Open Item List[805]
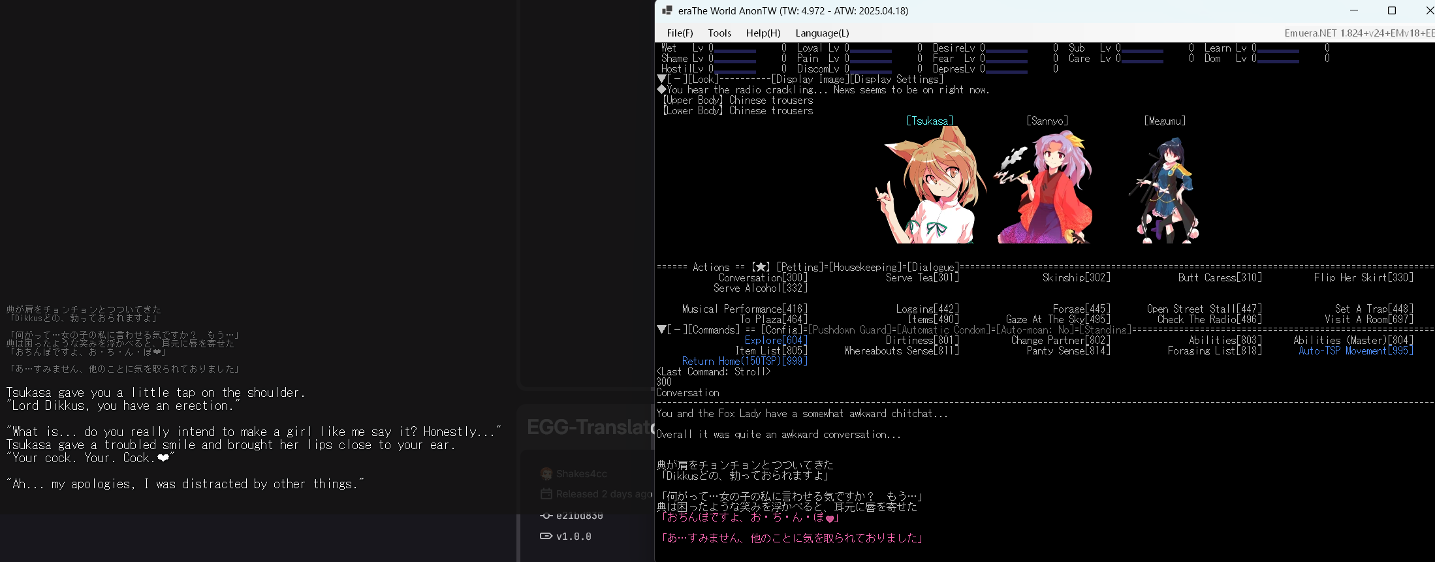Screen dimensions: 1435x562 [x=771, y=351]
